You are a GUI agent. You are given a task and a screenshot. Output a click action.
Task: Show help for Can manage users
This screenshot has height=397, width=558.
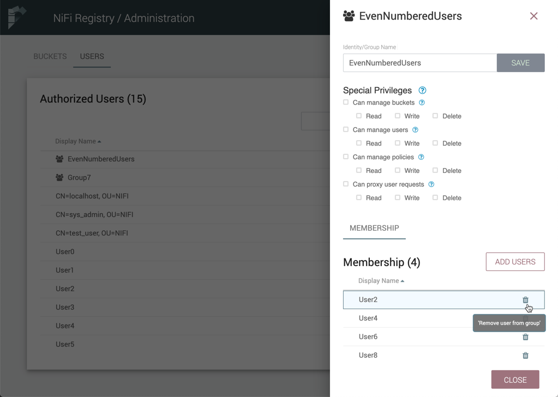(x=415, y=130)
